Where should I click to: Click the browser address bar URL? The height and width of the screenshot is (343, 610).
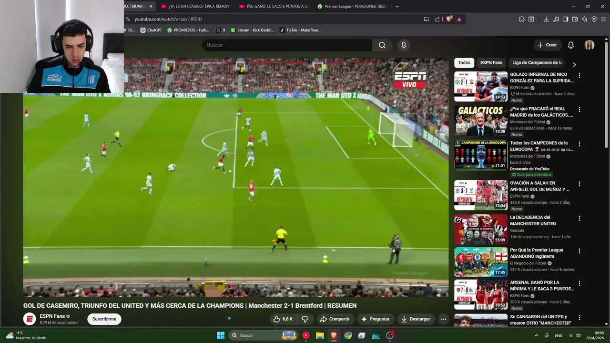tap(168, 19)
